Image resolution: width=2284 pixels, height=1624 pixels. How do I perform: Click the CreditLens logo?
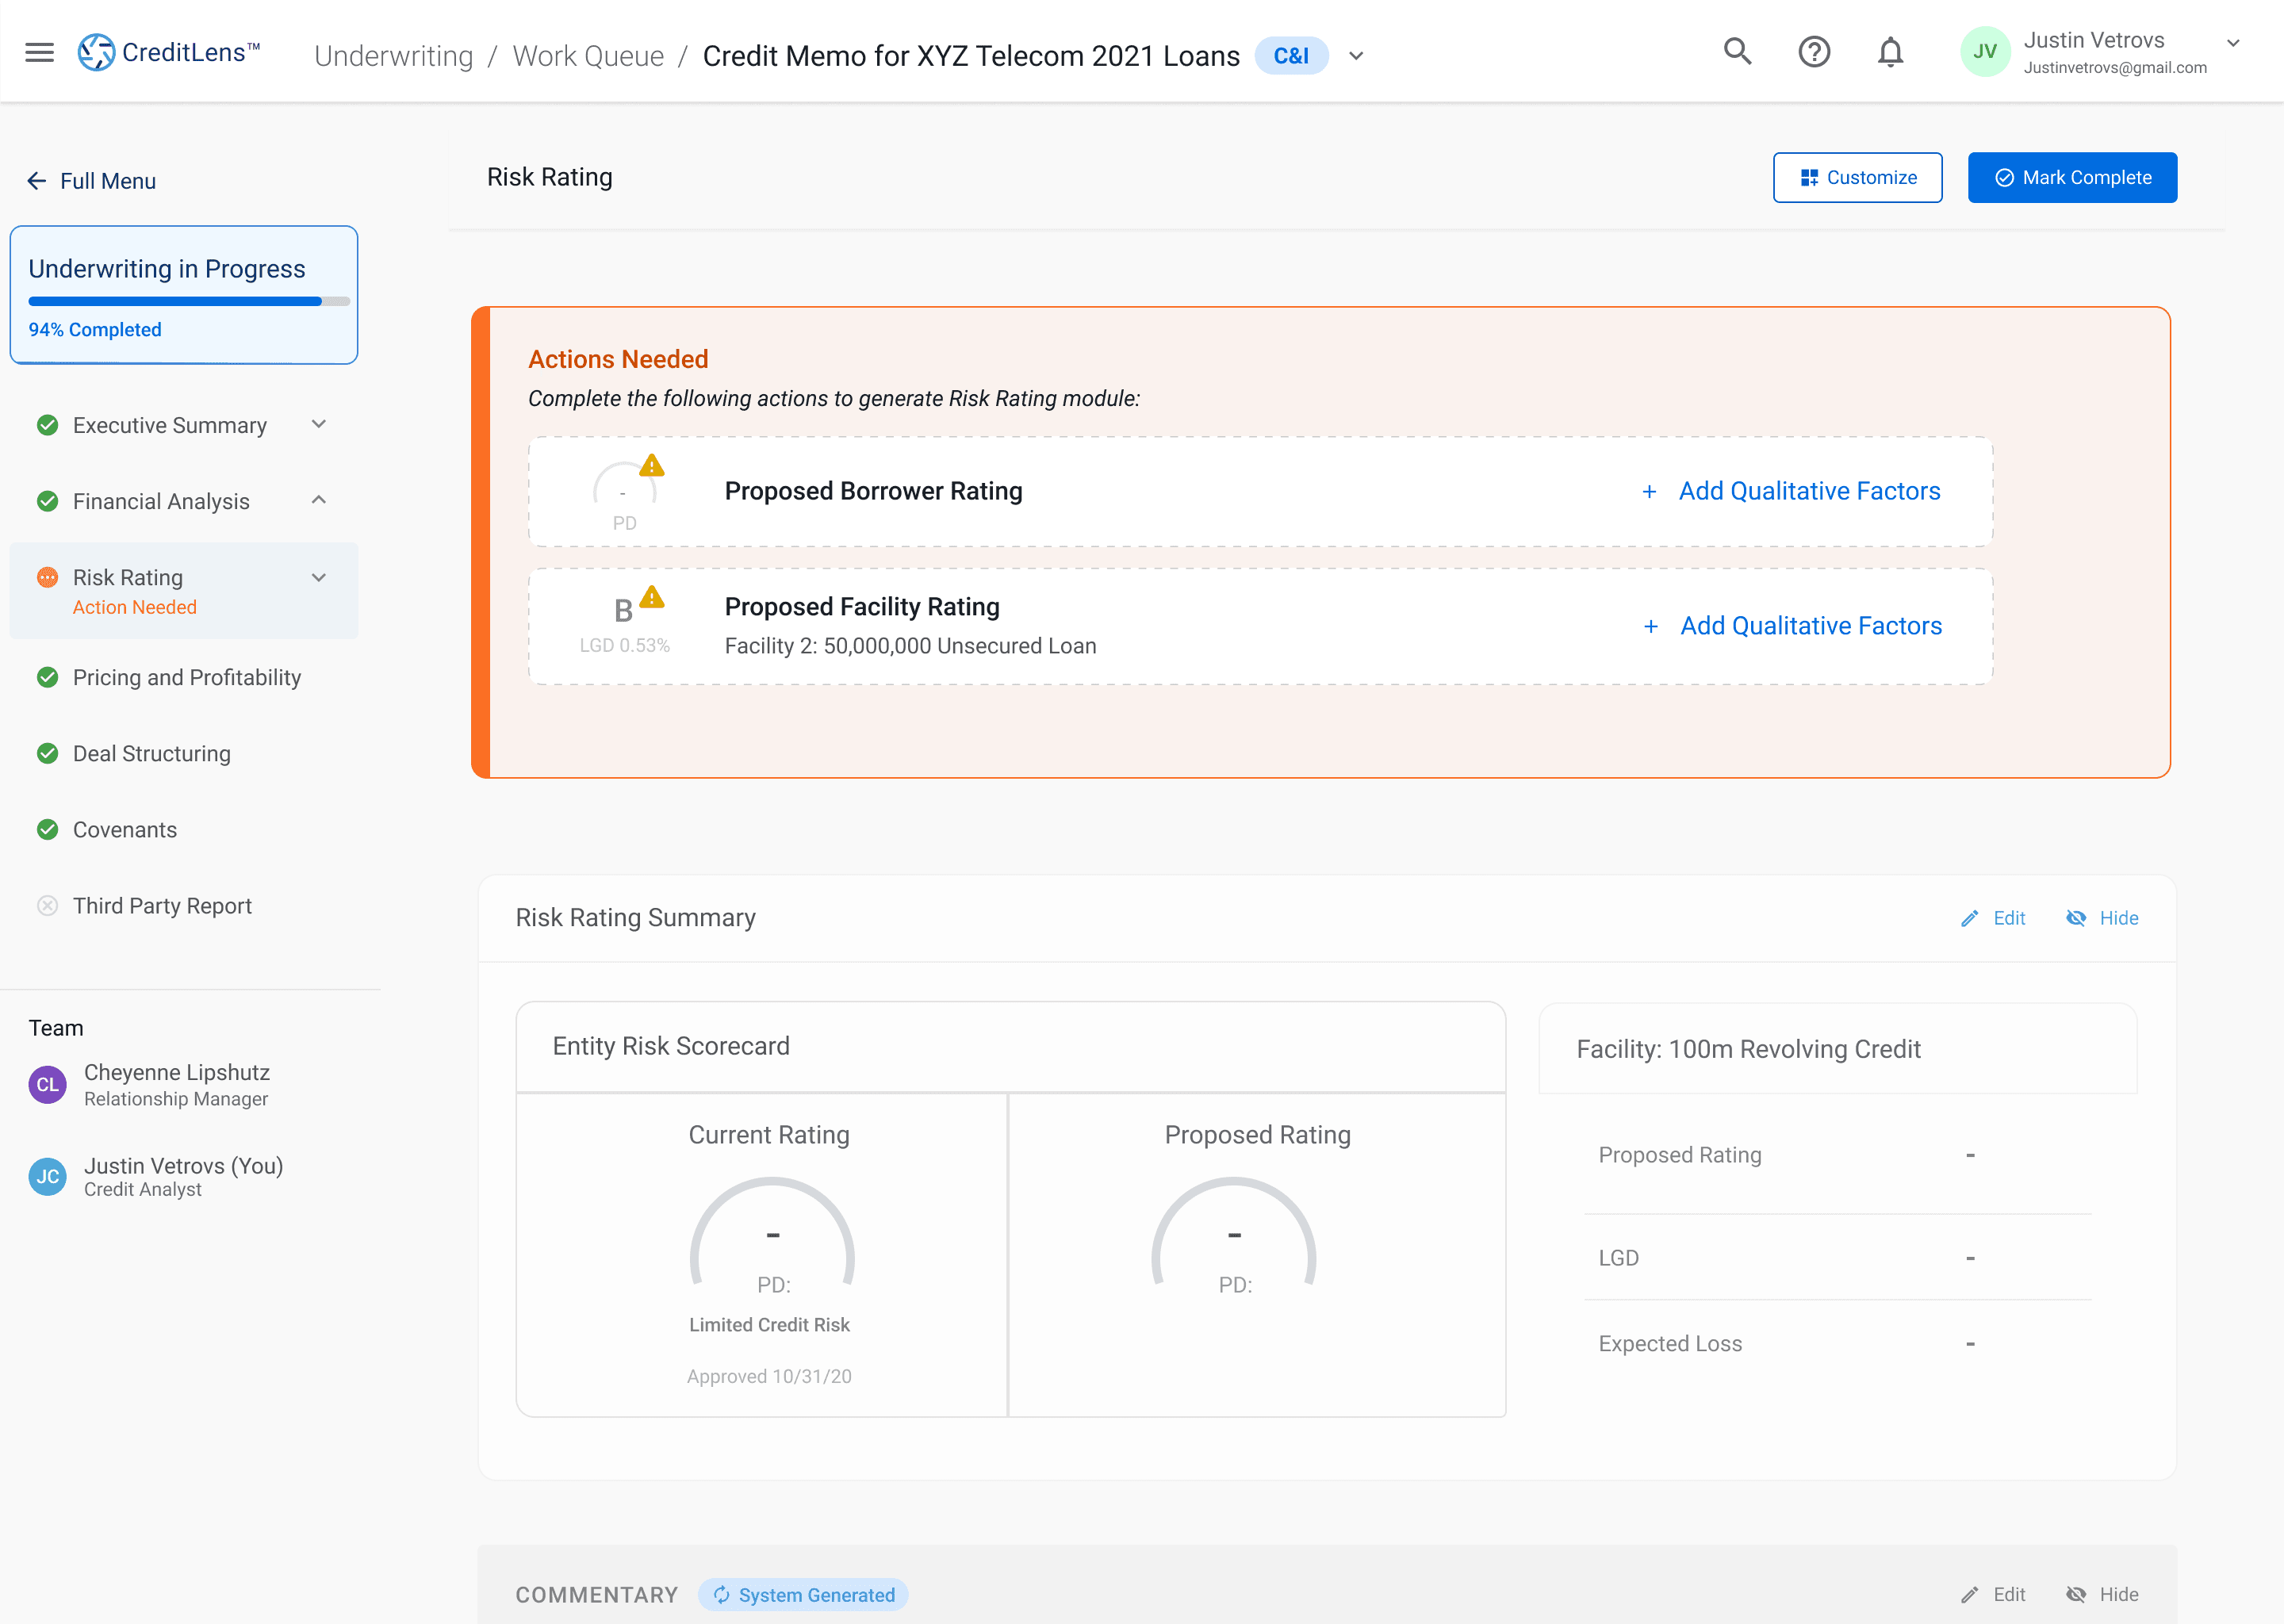coord(169,52)
